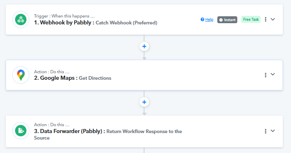Expand the Data Forwarder step chevron

pos(273,131)
